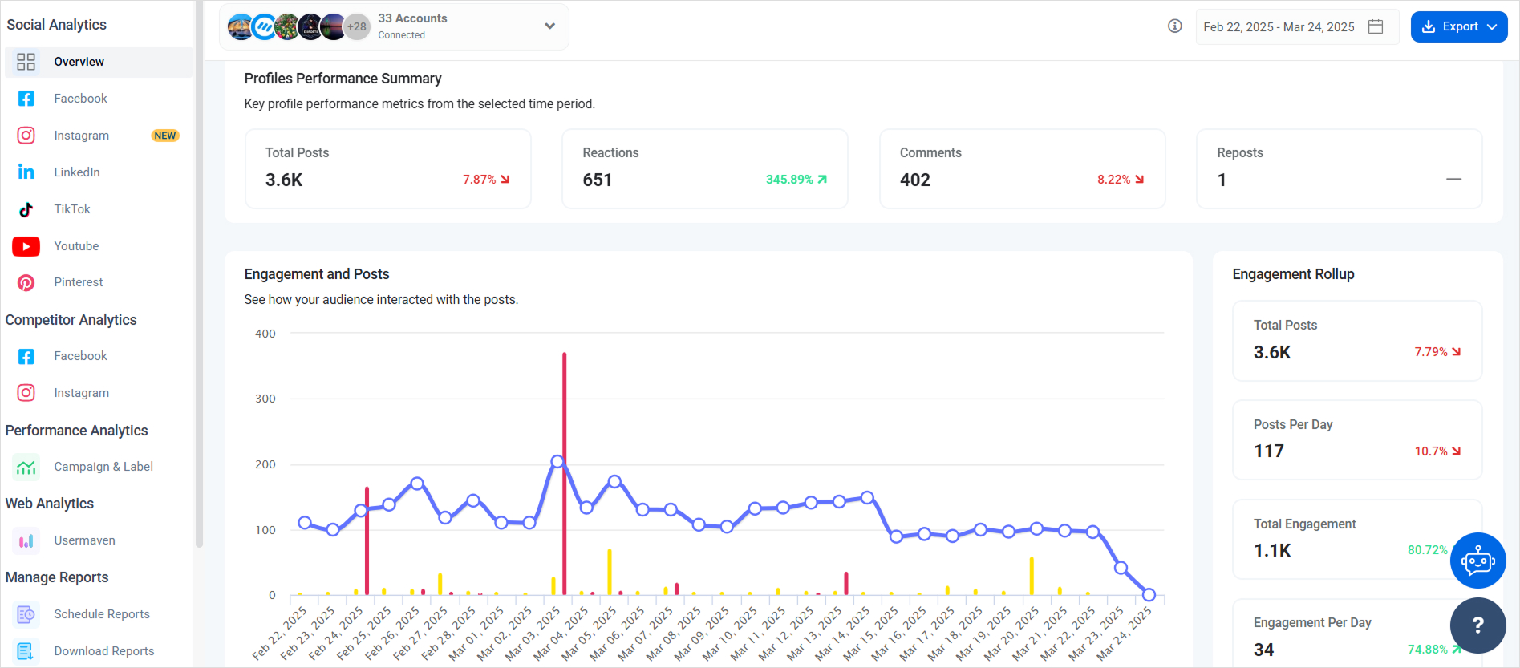Click the 8.22% Comments decrease indicator
The image size is (1520, 668).
point(1121,180)
